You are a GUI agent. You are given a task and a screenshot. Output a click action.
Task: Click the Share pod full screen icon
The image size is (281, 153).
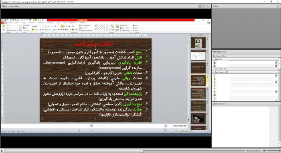click(208, 6)
